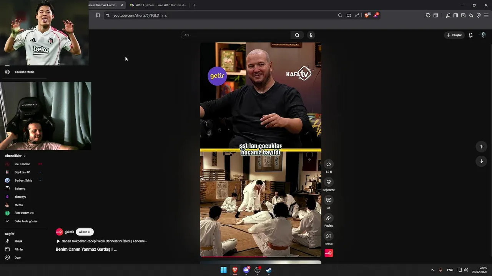492x276 pixels.
Task: Open İnci Taneleri subscription
Action: pos(22,164)
